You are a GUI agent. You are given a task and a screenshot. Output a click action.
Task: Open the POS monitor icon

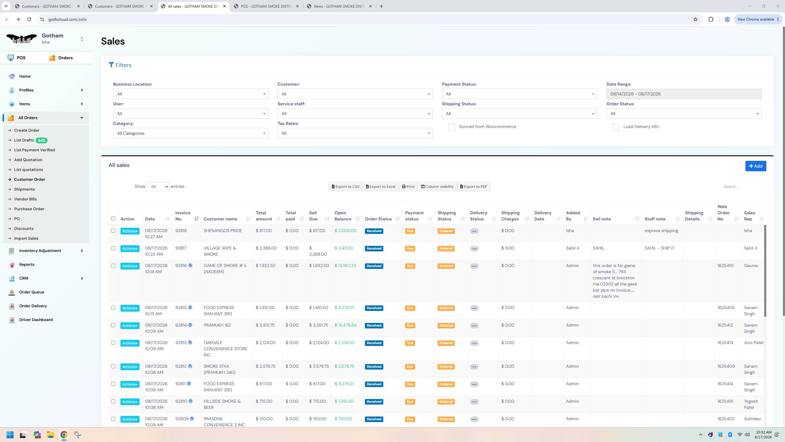point(11,58)
